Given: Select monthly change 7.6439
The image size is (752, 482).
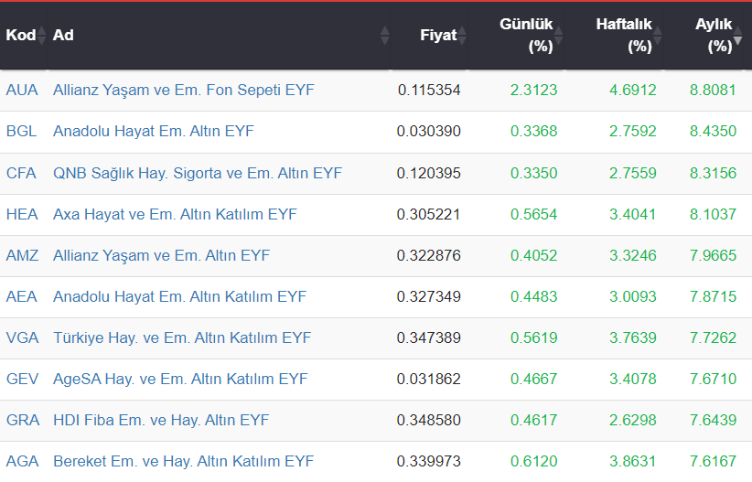Looking at the screenshot, I should pos(714,421).
